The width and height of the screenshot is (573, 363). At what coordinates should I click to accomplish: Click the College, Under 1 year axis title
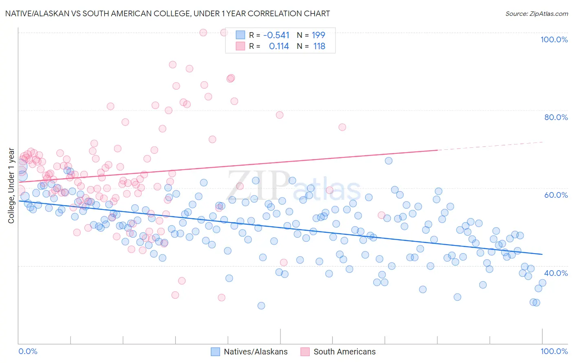[x=11, y=186]
